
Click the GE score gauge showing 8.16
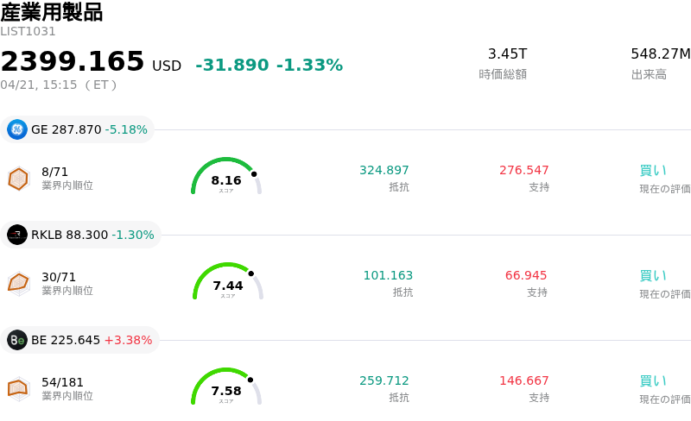tap(226, 178)
